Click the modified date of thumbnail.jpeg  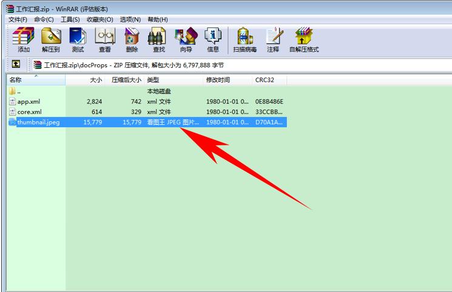pyautogui.click(x=227, y=122)
